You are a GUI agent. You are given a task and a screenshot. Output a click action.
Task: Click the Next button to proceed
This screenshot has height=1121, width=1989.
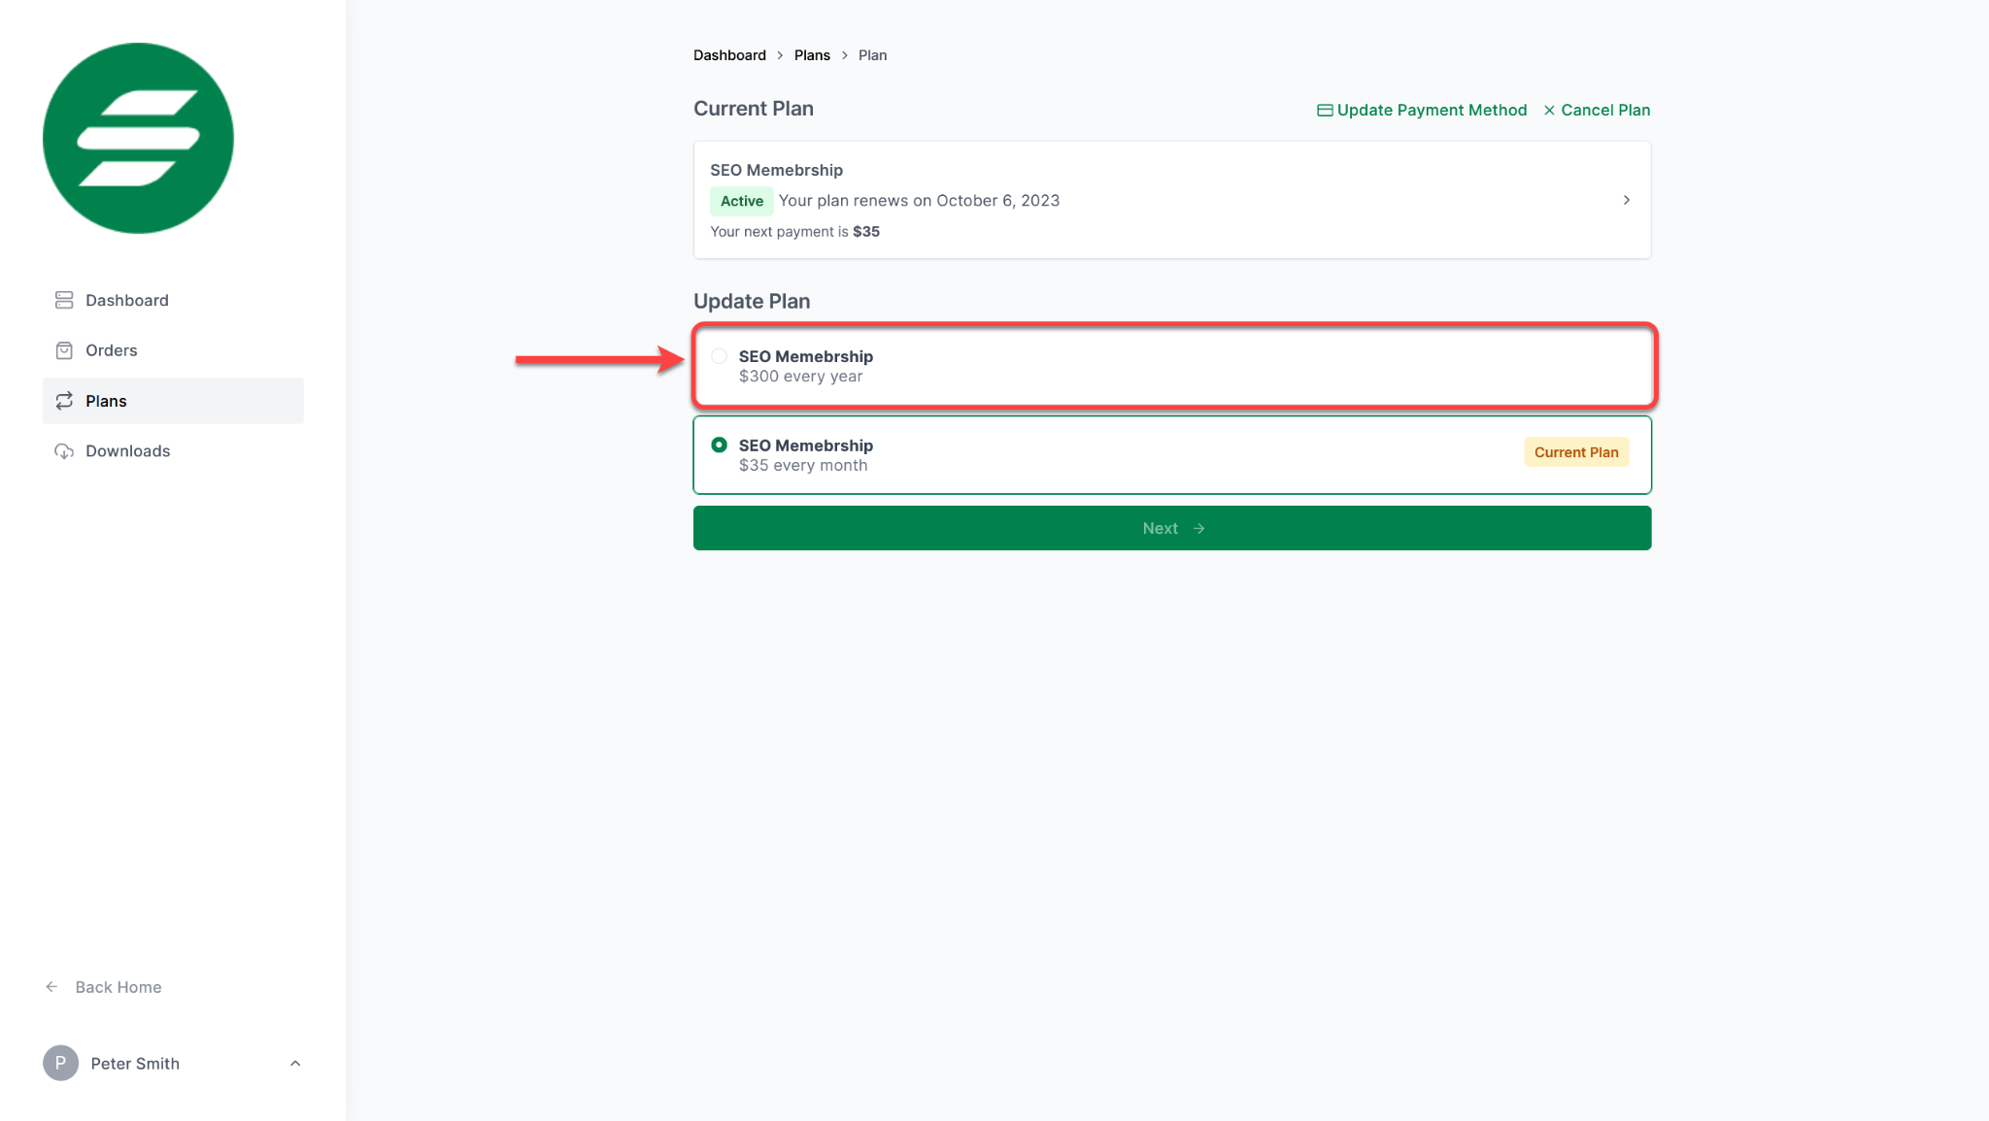click(1170, 527)
